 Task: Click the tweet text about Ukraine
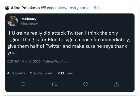(69, 43)
